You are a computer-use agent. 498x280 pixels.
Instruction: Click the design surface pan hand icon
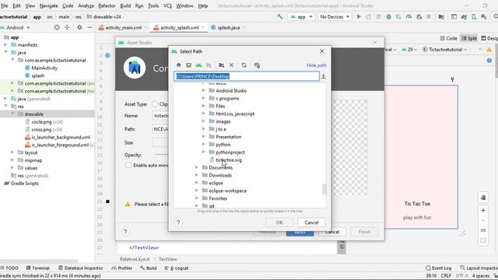(483, 197)
